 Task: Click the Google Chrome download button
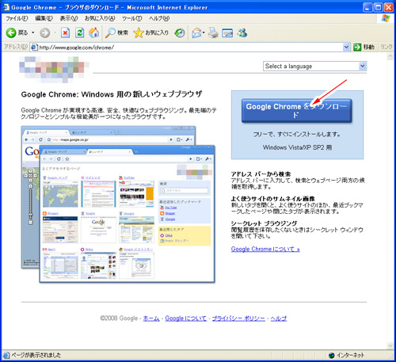click(296, 111)
